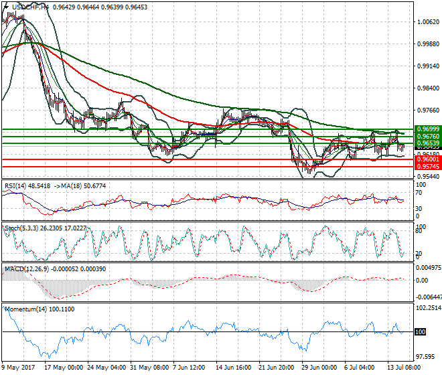This screenshot has width=442, height=375.
Task: Click the small arrow icon before USDCHF title
Action: (6, 7)
